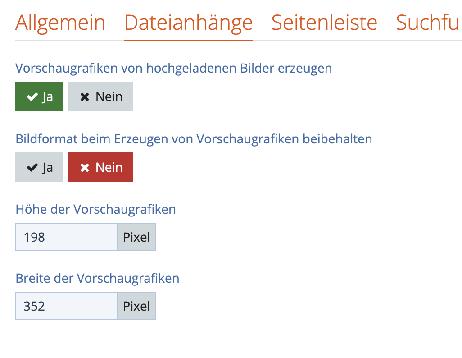Focus the Höhe der Vorschaugrafiken field
This screenshot has width=462, height=358.
tap(67, 237)
